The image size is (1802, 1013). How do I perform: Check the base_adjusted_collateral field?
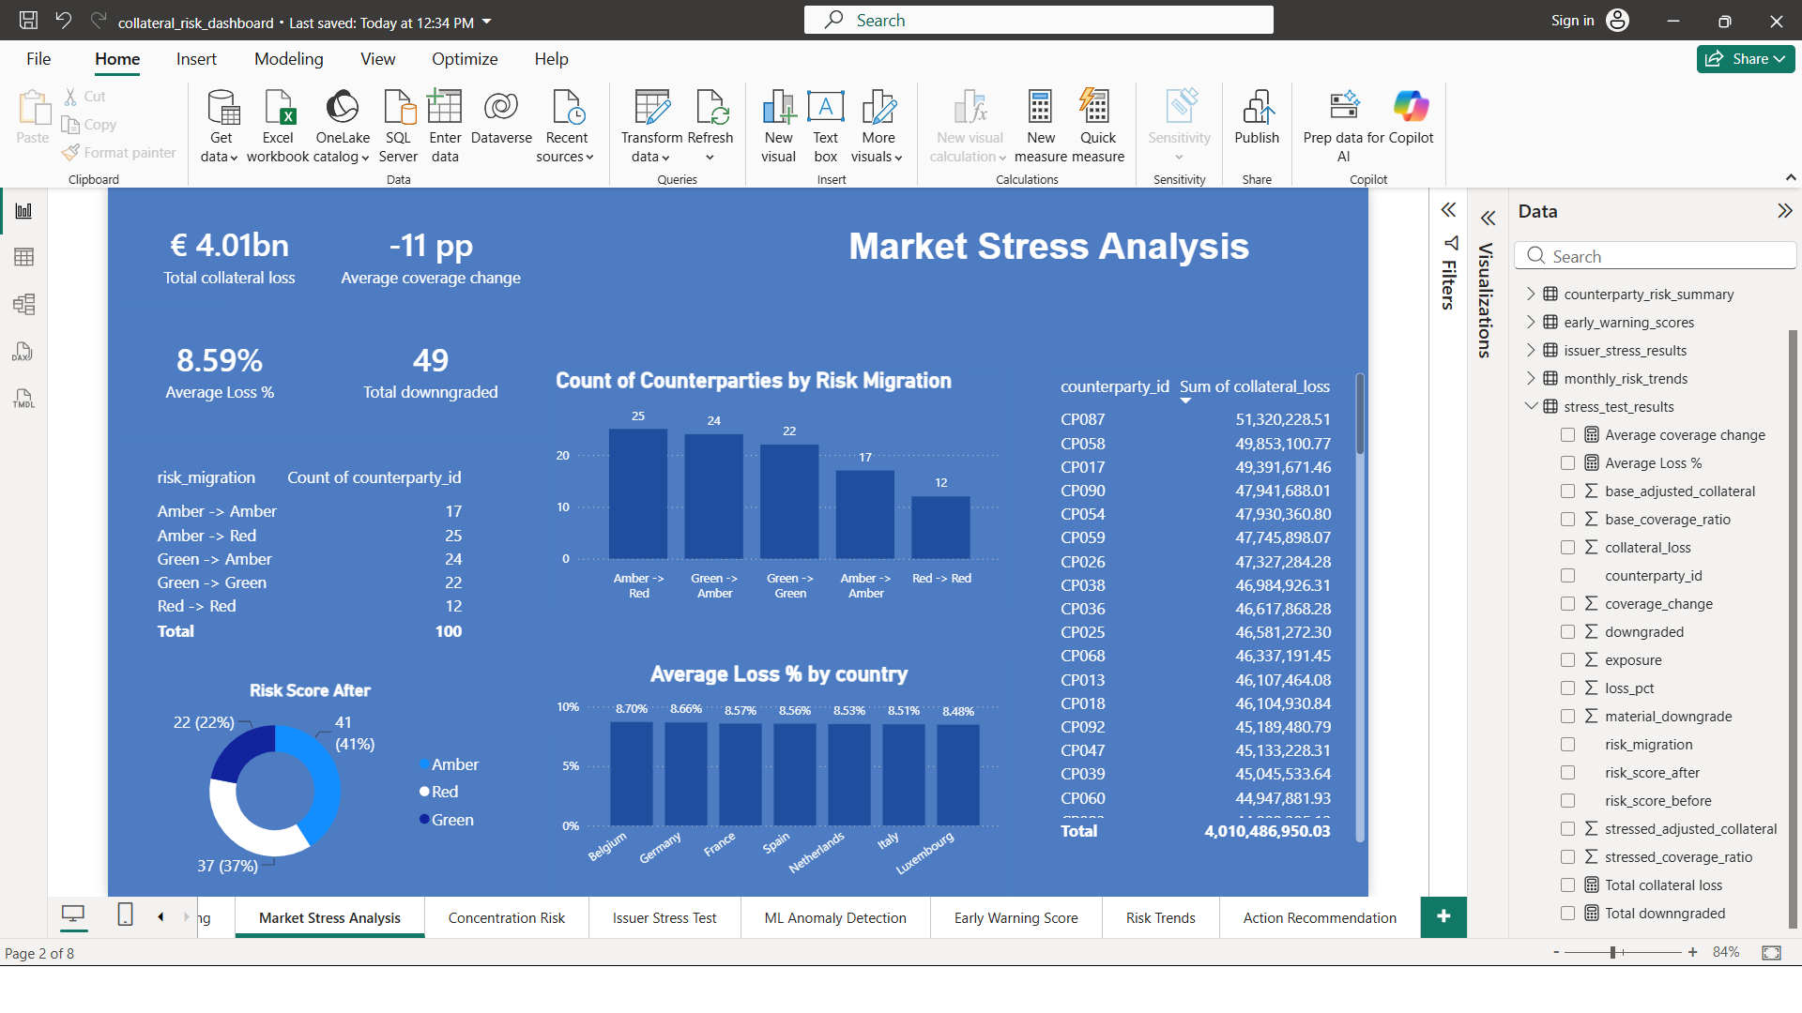tap(1567, 491)
